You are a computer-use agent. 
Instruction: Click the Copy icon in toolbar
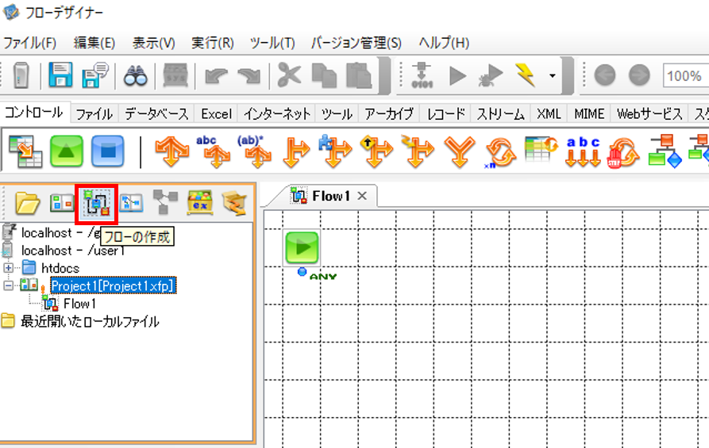(x=324, y=75)
